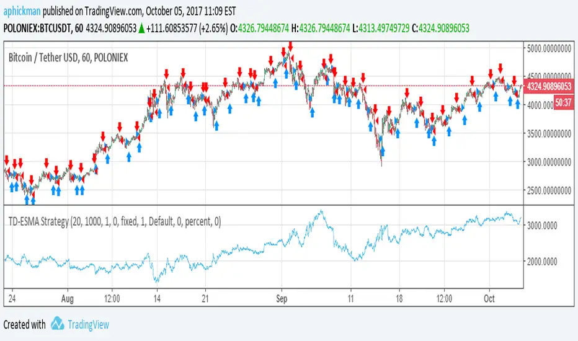Click the high value H:4326.79448674
The image size is (578, 341).
coord(321,29)
